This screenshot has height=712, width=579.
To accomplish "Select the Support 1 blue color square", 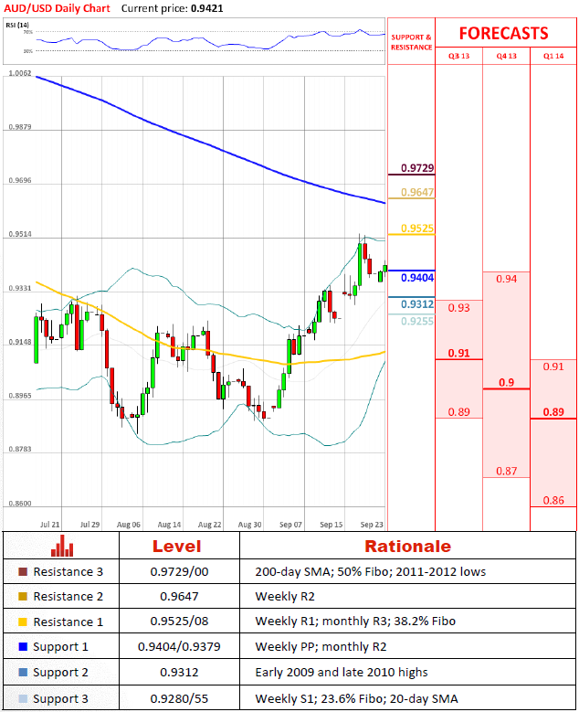I will tap(22, 647).
